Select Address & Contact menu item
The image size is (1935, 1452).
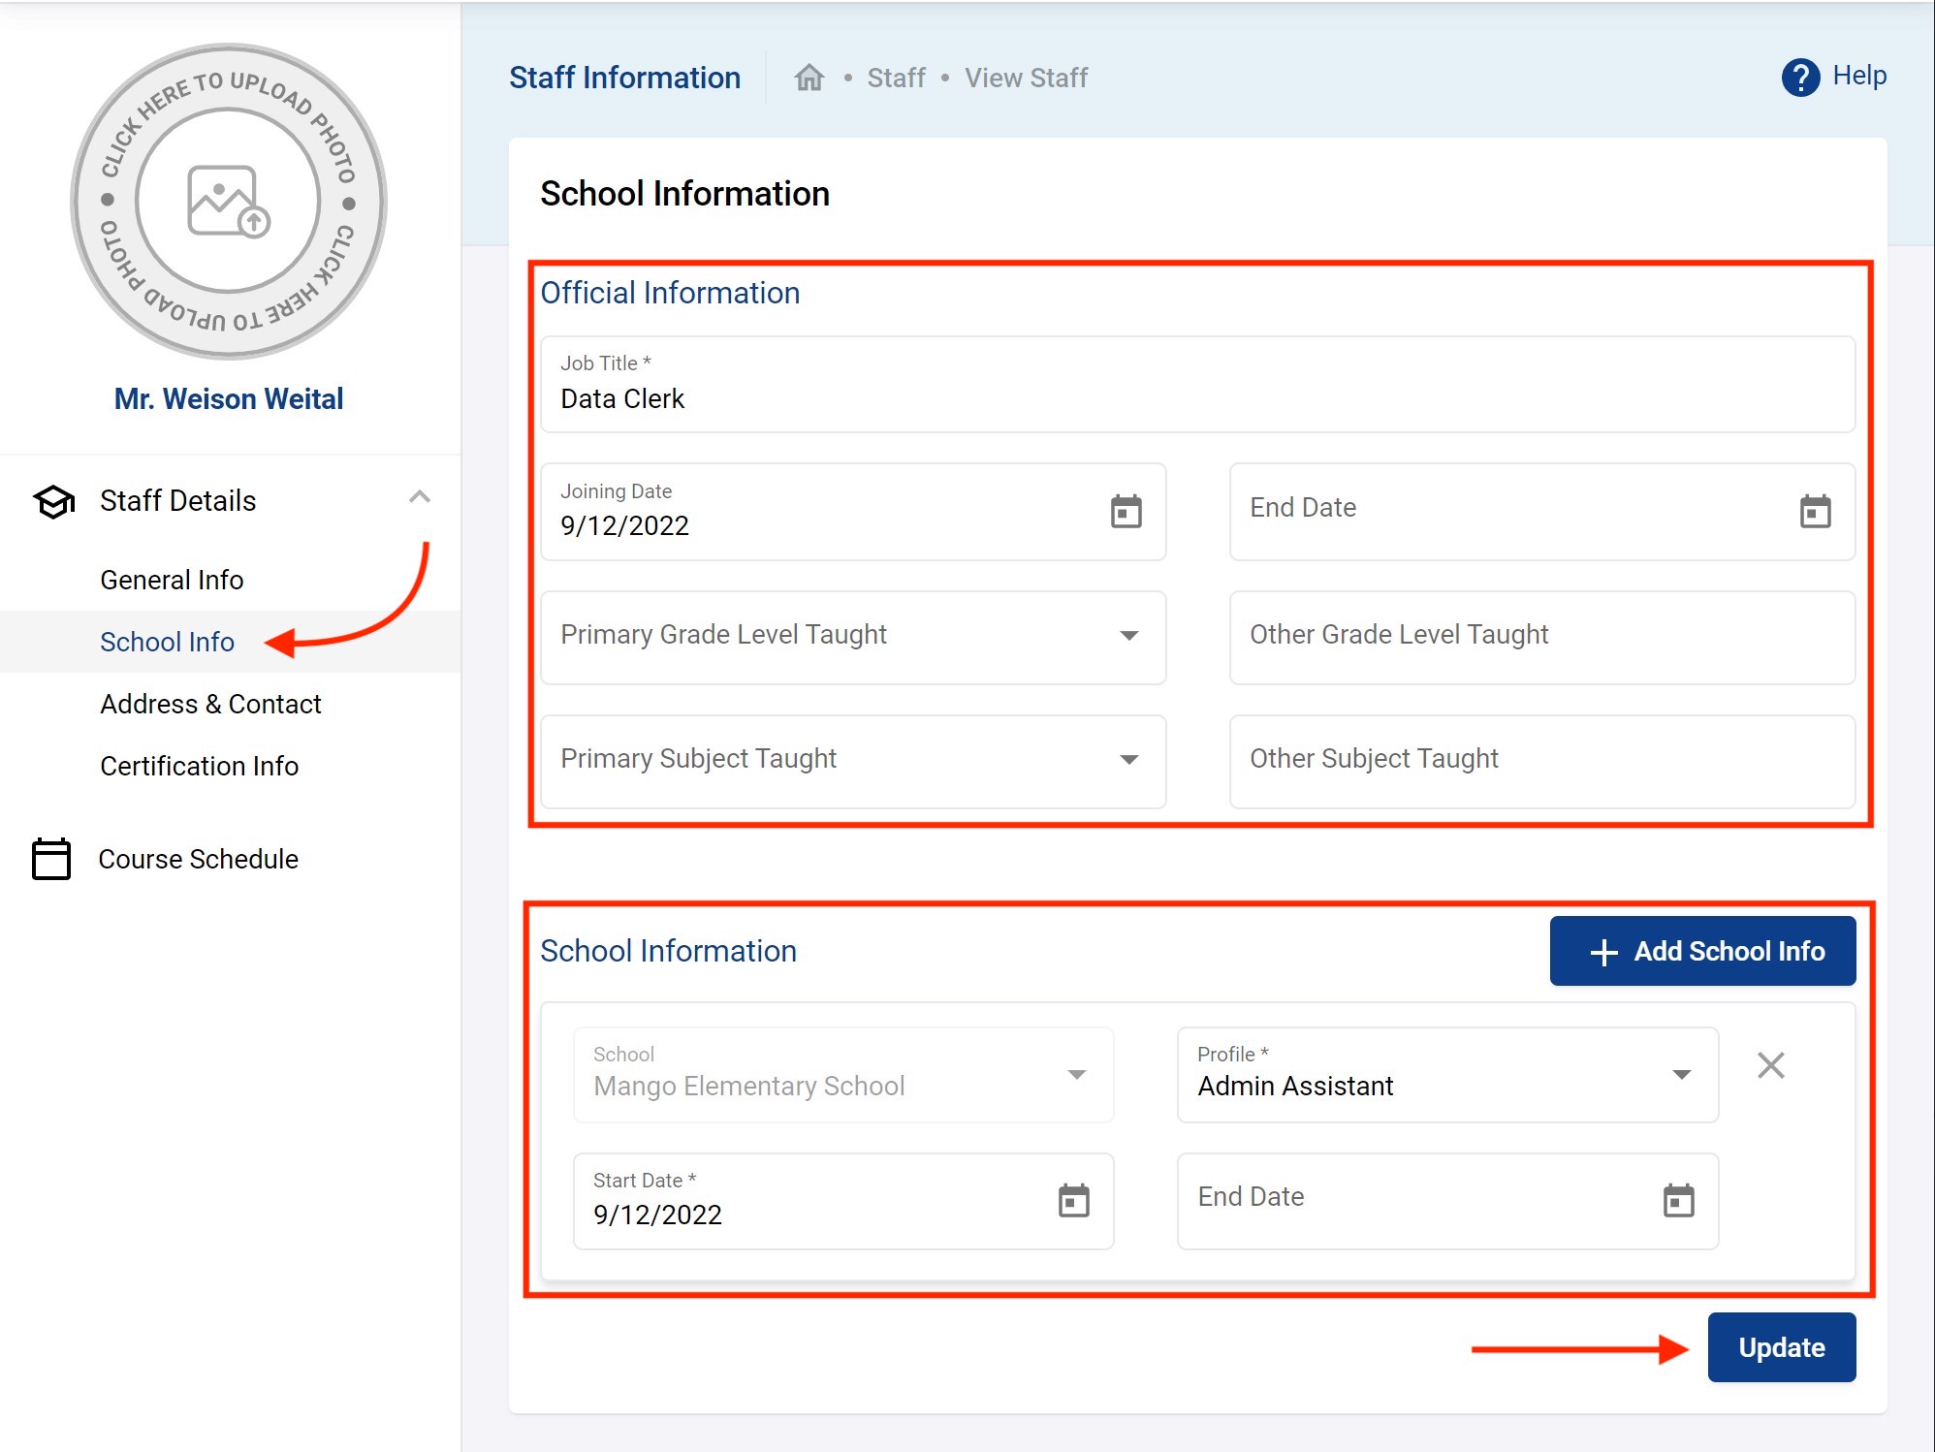pyautogui.click(x=210, y=704)
